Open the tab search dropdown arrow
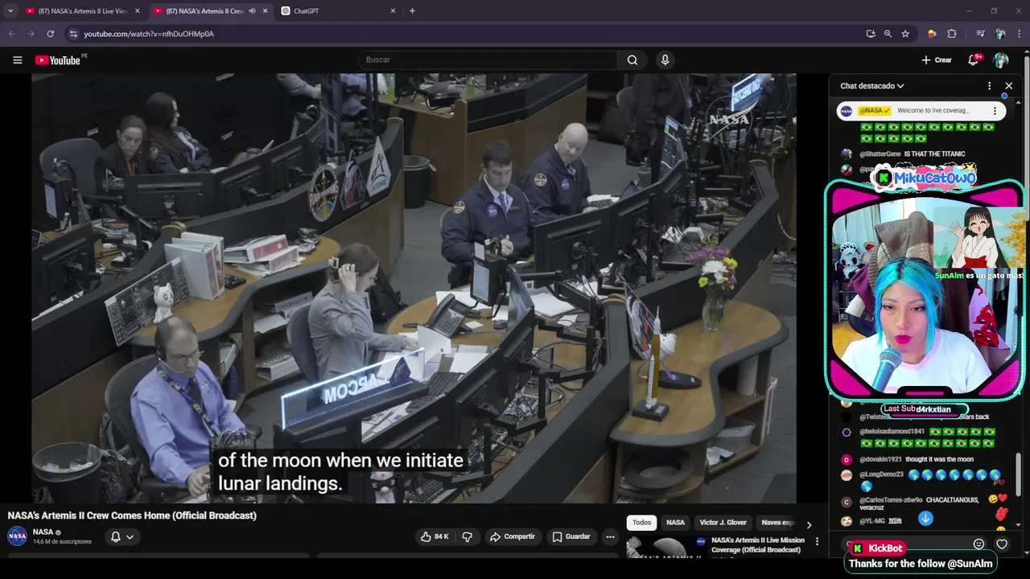The width and height of the screenshot is (1030, 579). [x=10, y=10]
